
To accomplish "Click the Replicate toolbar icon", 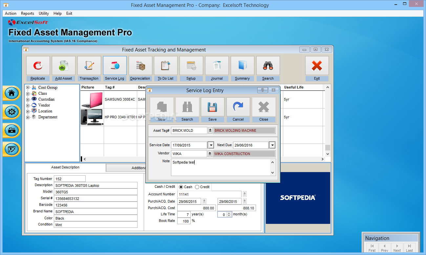I will 38,66.
